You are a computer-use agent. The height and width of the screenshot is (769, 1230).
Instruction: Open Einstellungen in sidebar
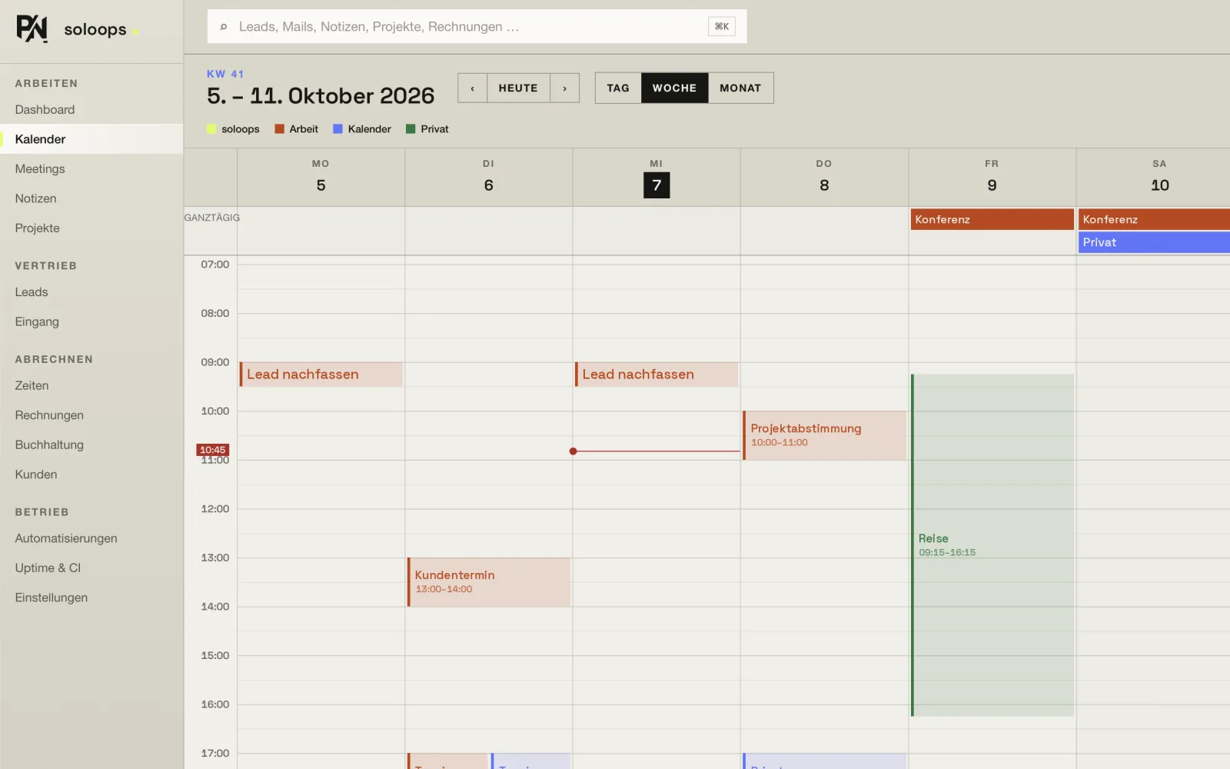(91, 598)
